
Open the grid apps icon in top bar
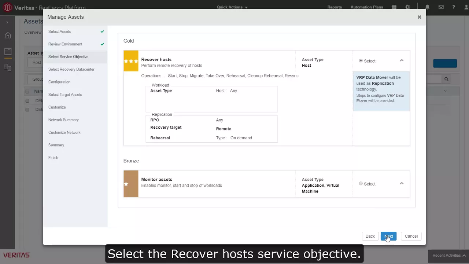[x=394, y=7]
